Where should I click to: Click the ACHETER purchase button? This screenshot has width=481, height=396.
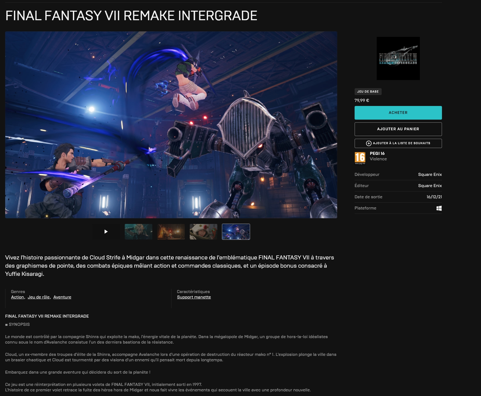pyautogui.click(x=398, y=113)
